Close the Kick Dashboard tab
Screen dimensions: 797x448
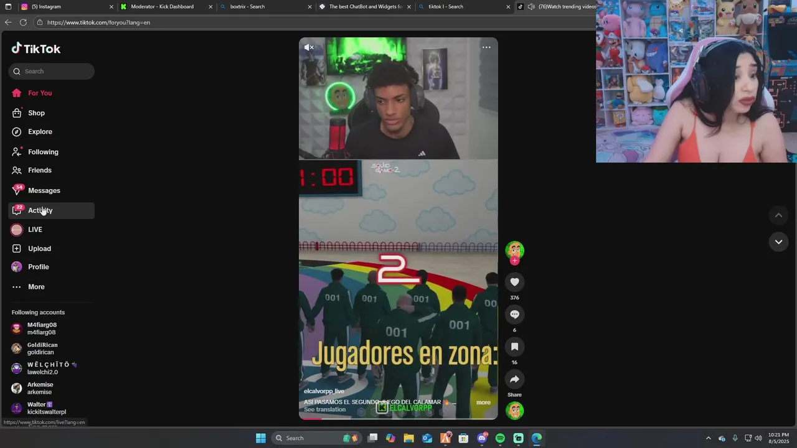pyautogui.click(x=210, y=7)
